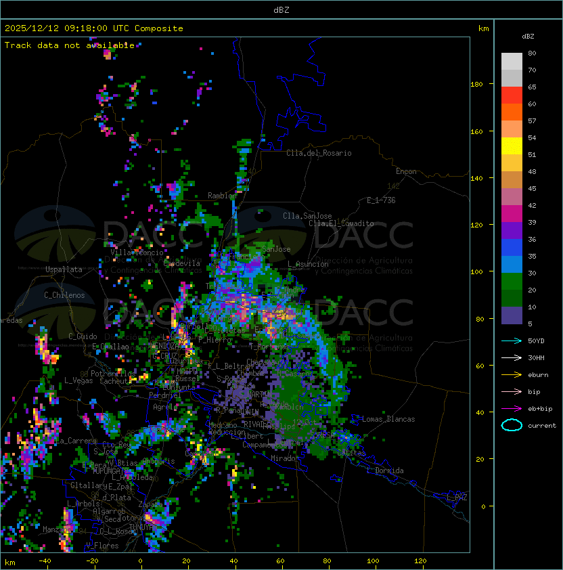Viewport: 563px width, 570px height.
Task: Click the 'Capdevila' map label
Action: click(182, 263)
